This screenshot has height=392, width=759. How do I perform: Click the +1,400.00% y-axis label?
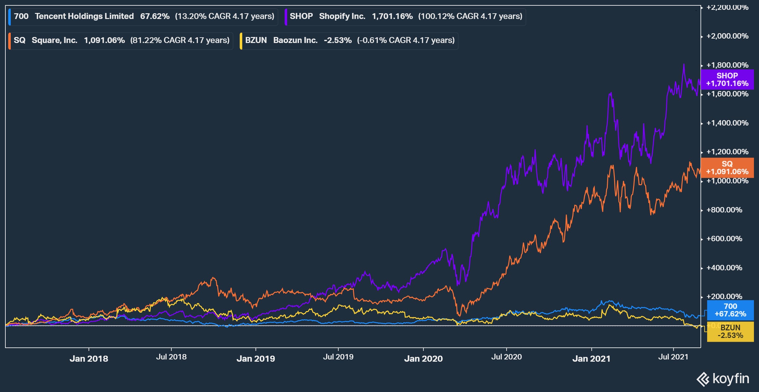727,123
